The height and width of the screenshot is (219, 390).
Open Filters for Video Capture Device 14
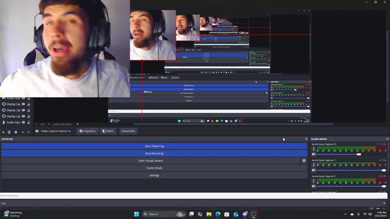coord(108,131)
